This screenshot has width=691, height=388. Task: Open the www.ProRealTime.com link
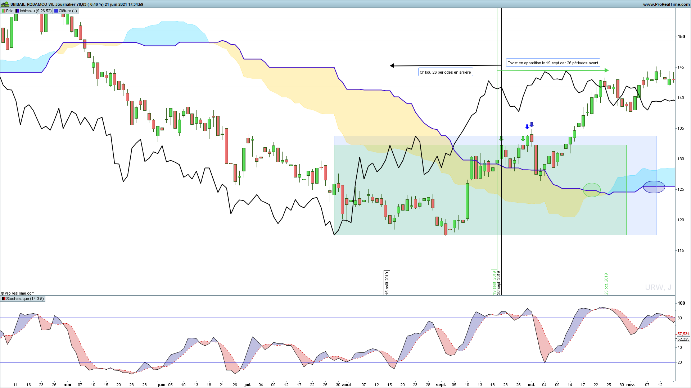tap(666, 4)
